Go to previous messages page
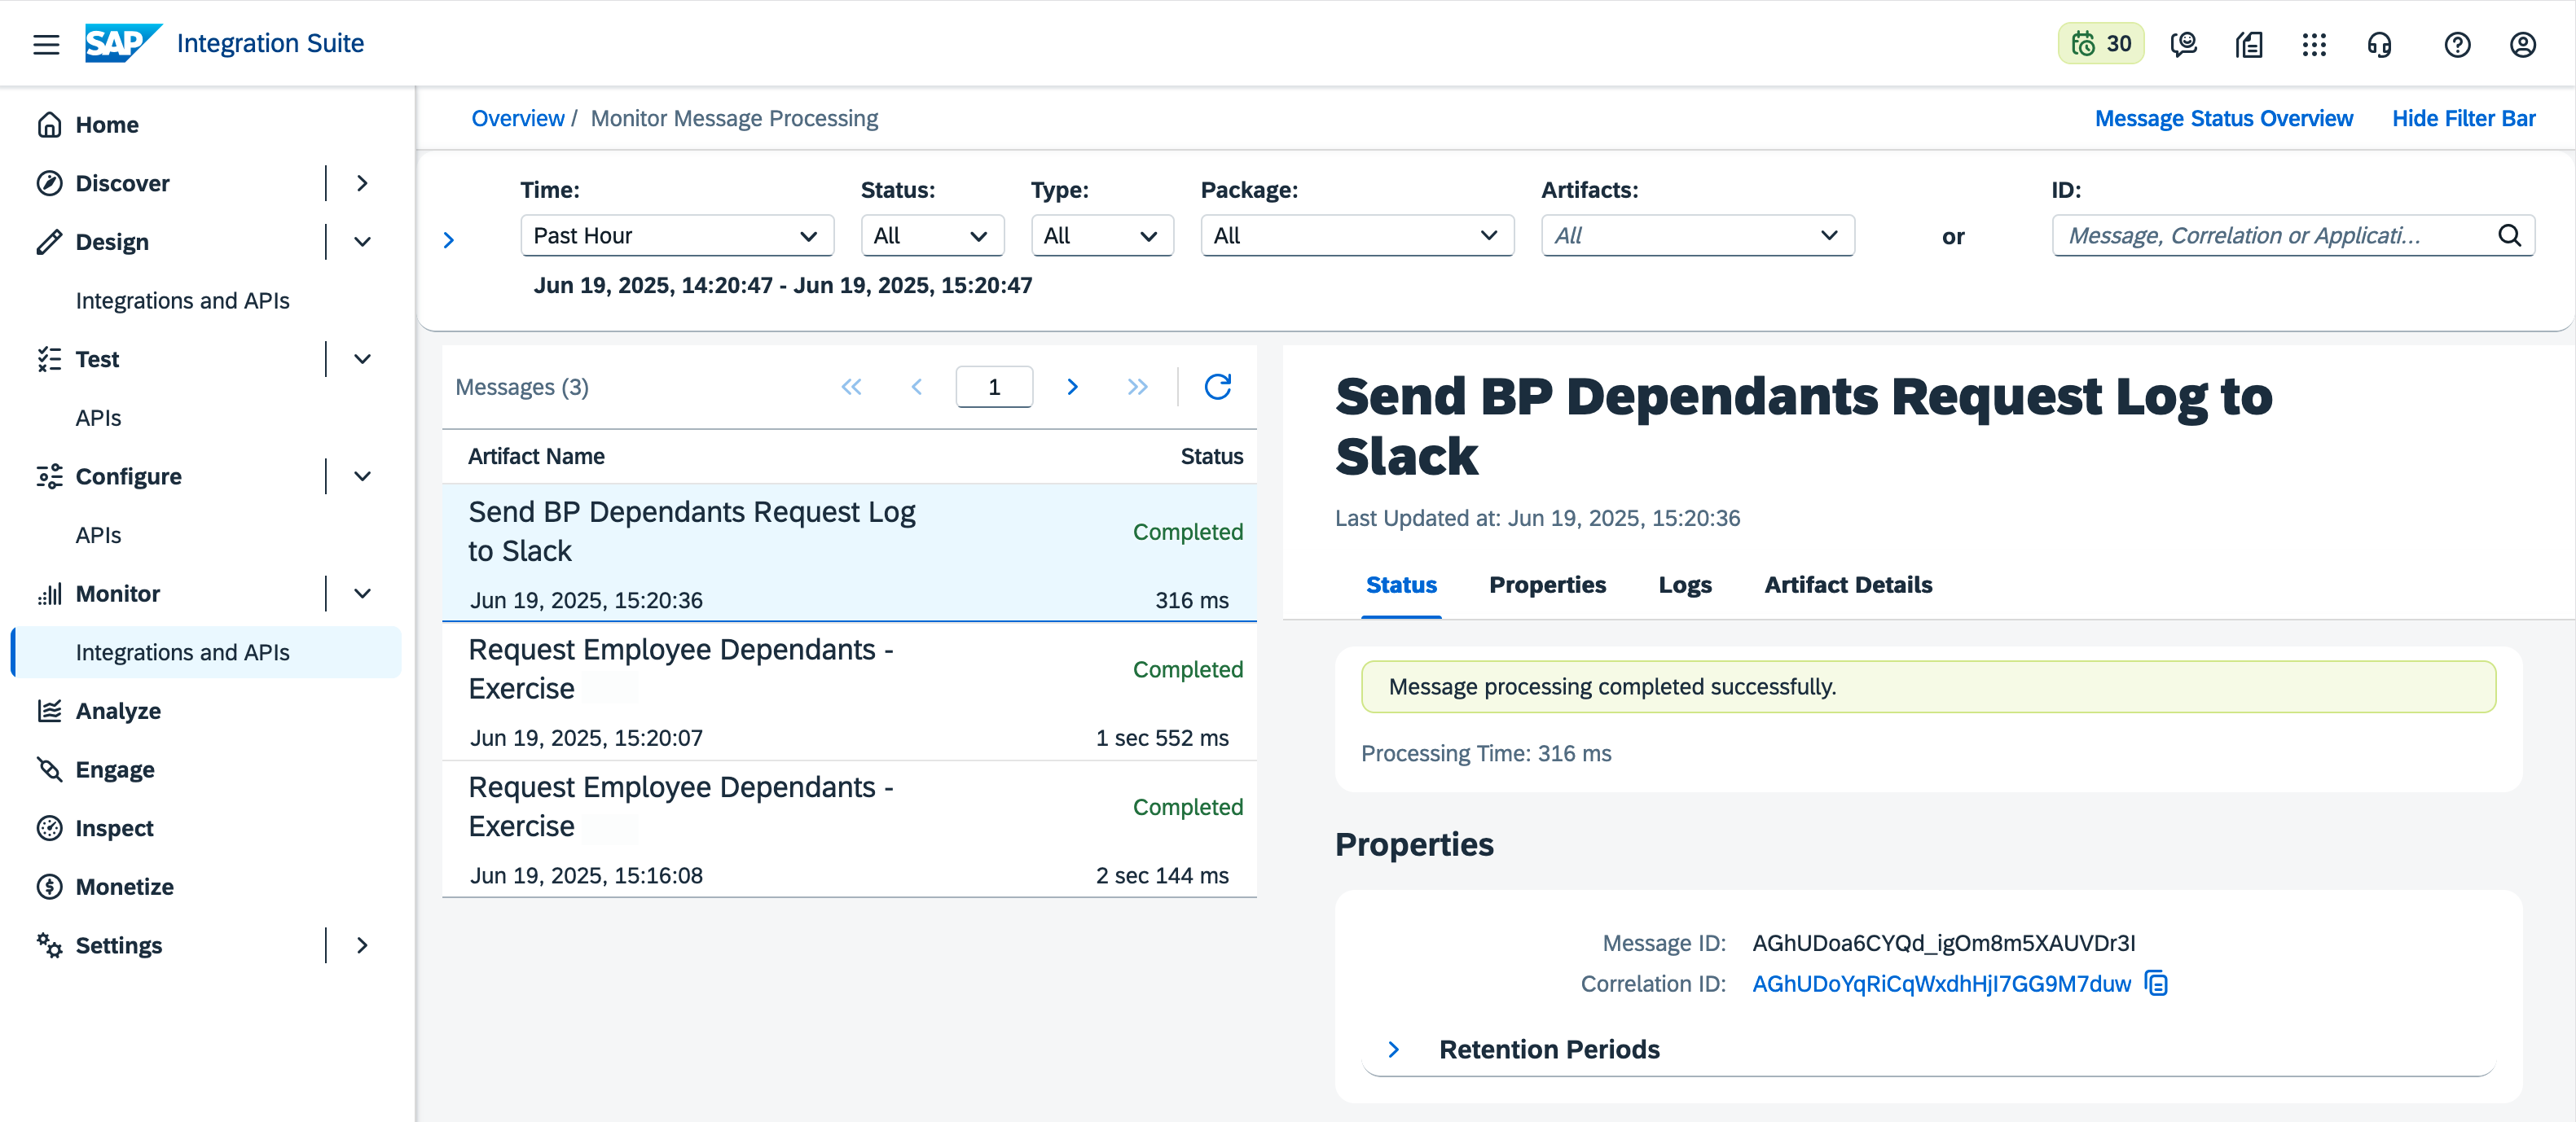The height and width of the screenshot is (1122, 2576). (x=916, y=387)
